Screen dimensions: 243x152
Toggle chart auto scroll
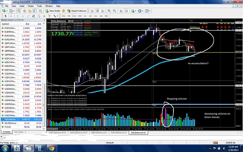tap(121, 11)
